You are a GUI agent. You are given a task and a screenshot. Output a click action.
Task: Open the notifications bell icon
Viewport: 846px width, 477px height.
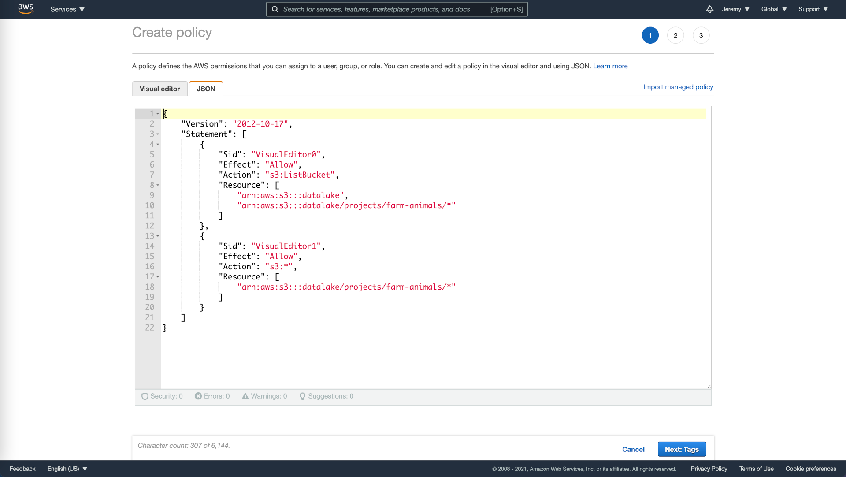pos(709,9)
